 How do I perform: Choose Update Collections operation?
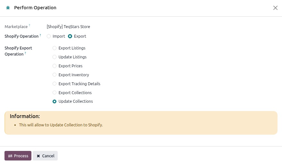(54, 101)
